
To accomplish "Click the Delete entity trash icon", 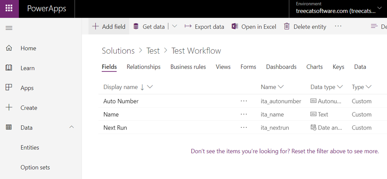I will (x=286, y=26).
